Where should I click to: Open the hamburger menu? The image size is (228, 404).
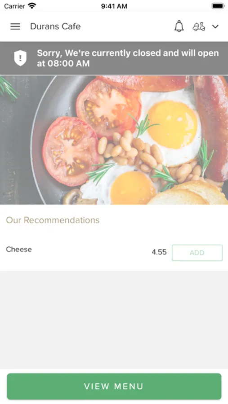click(x=15, y=26)
